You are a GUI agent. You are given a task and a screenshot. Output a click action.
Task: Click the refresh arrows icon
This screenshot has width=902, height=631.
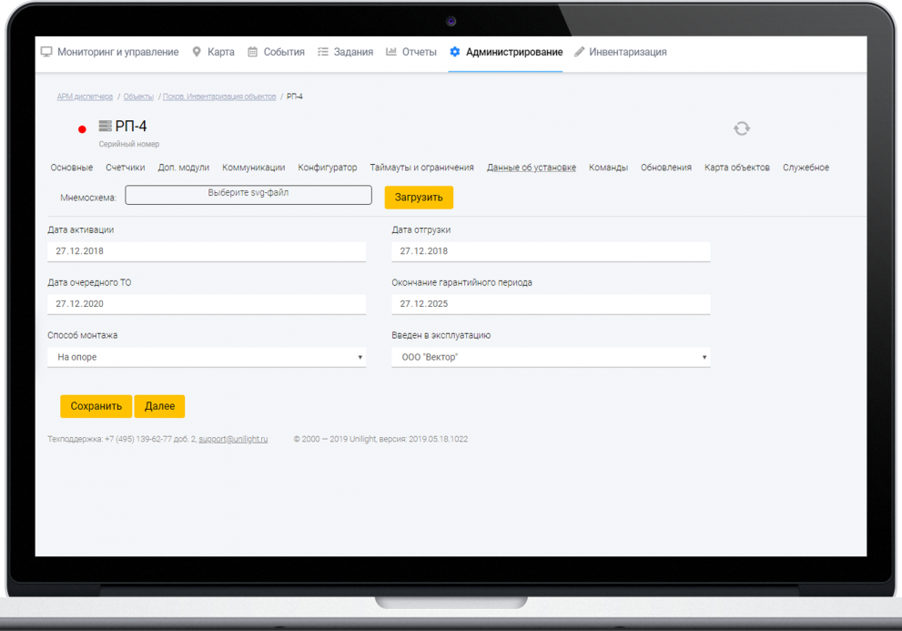click(742, 128)
